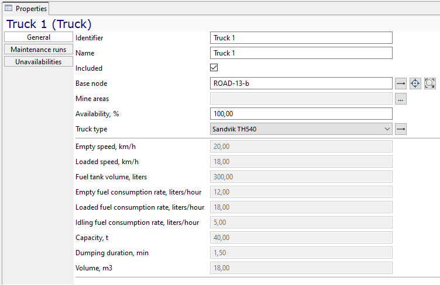The width and height of the screenshot is (440, 285).
Task: Click the target crosshair icon beside Base node
Action: (415, 84)
